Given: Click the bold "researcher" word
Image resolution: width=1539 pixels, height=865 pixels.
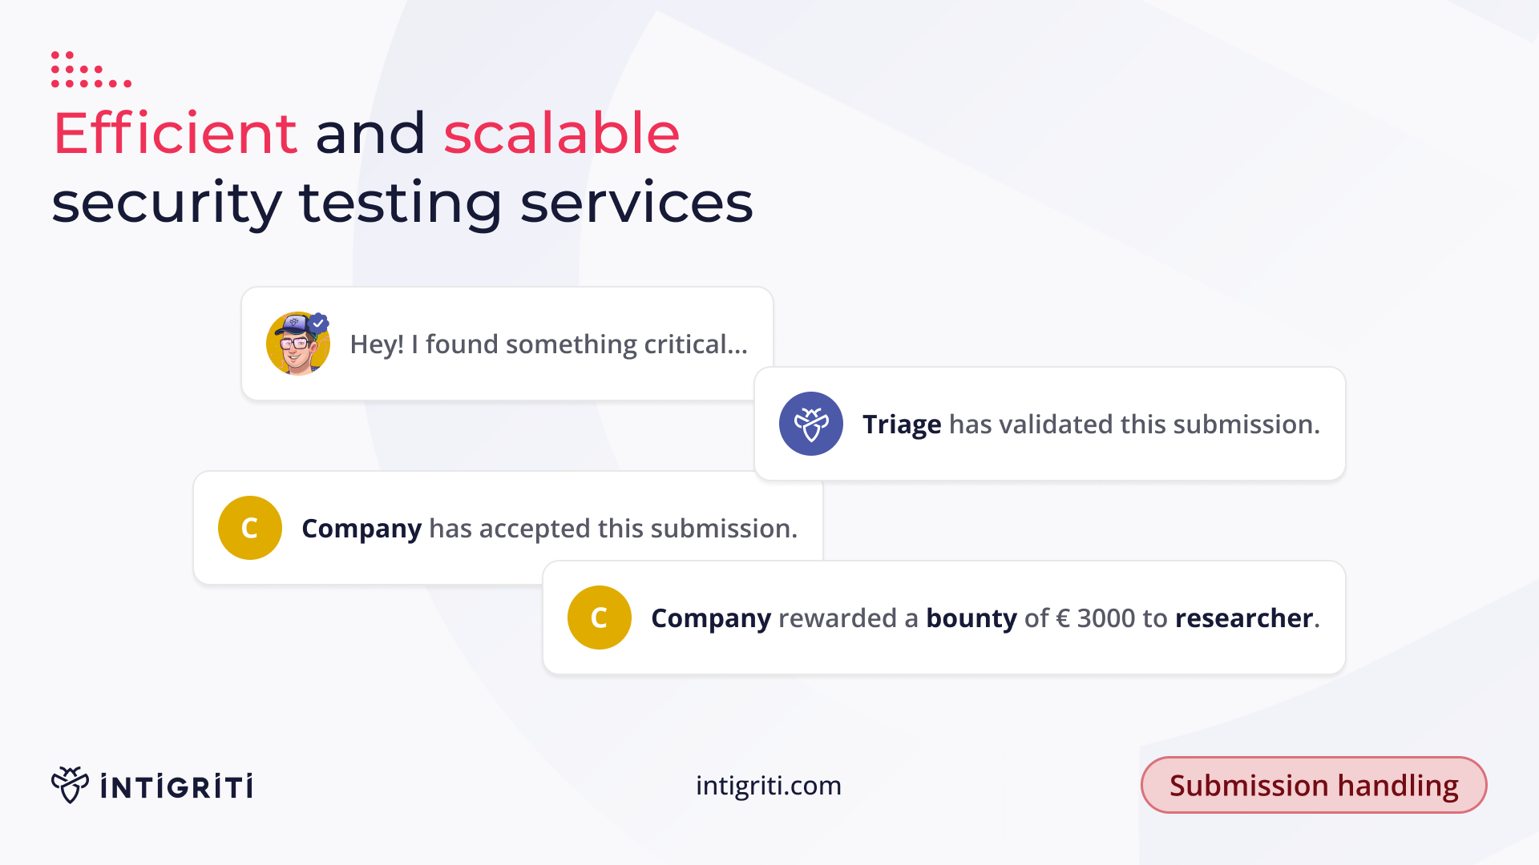Looking at the screenshot, I should pos(1243,618).
